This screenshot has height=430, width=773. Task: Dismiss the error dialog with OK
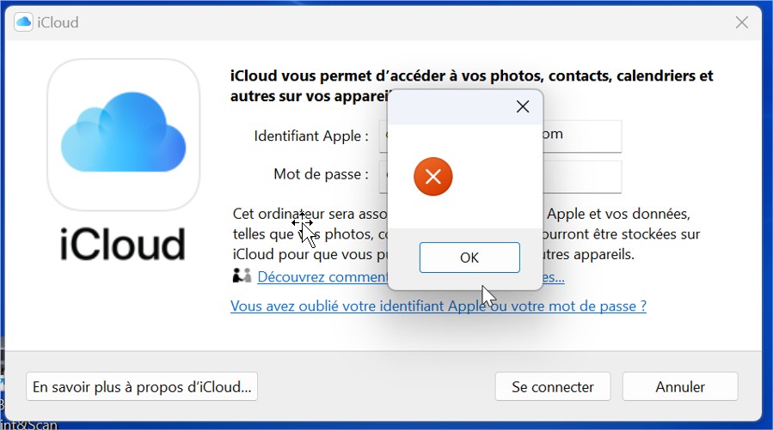coord(469,257)
